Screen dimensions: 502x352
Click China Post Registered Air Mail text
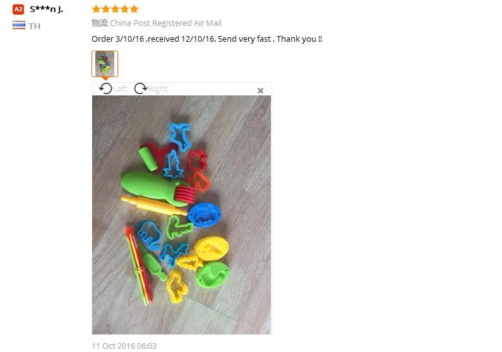pyautogui.click(x=165, y=23)
